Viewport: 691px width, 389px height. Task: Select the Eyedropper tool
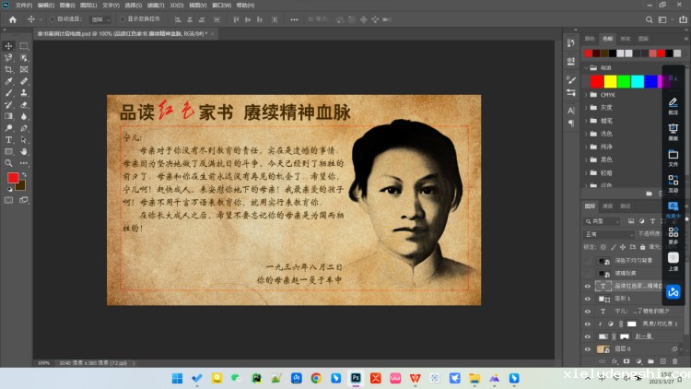point(9,81)
